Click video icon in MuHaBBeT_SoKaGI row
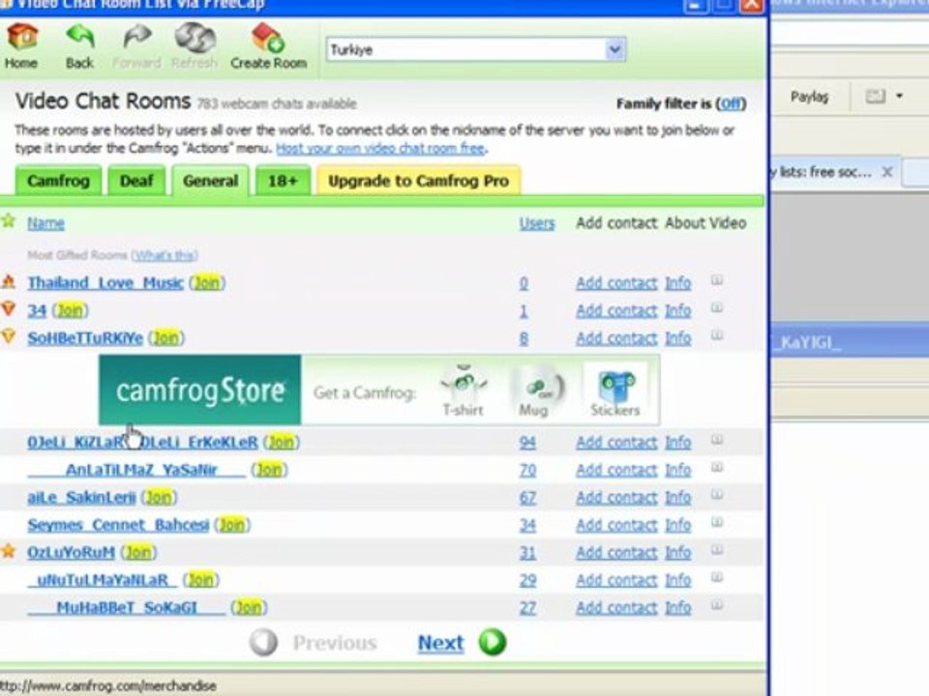929x696 pixels. (x=717, y=605)
